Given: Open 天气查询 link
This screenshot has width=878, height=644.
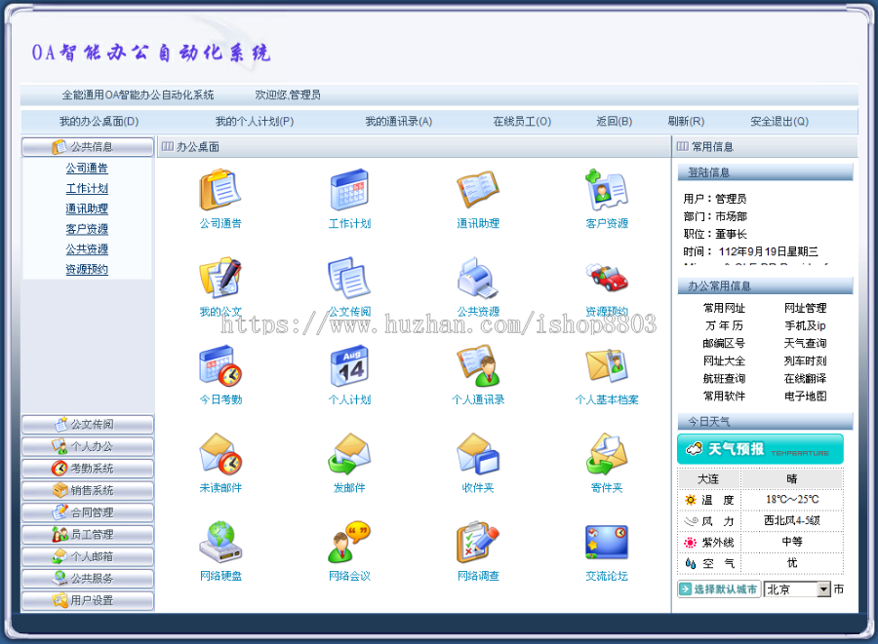Looking at the screenshot, I should [805, 343].
